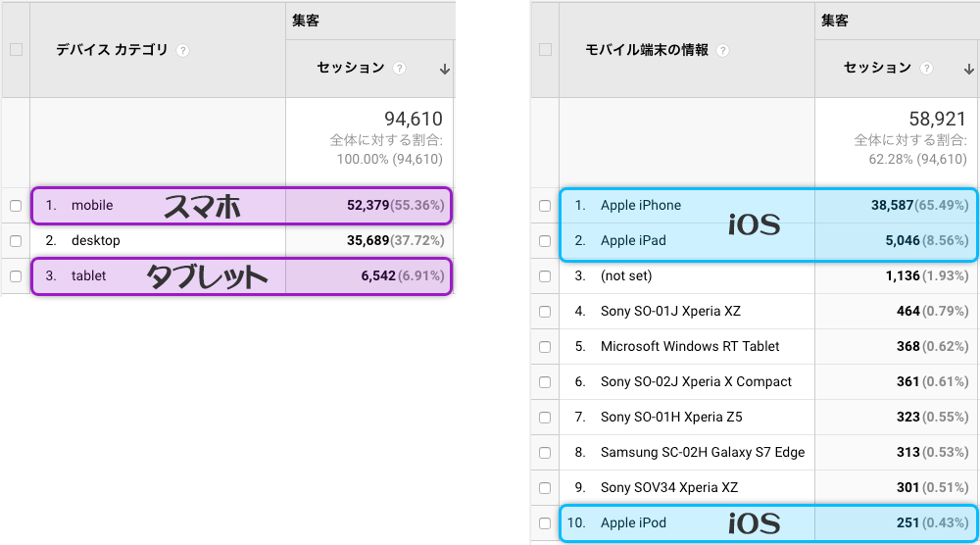The height and width of the screenshot is (545, 980).
Task: Open the Sony SO-01H Xperia Z5 link
Action: [x=671, y=417]
